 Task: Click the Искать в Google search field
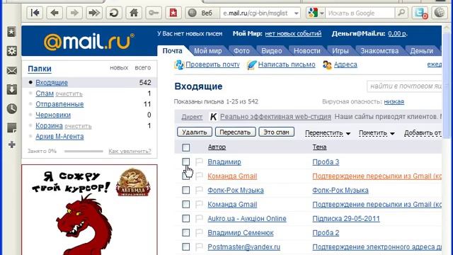[360, 13]
